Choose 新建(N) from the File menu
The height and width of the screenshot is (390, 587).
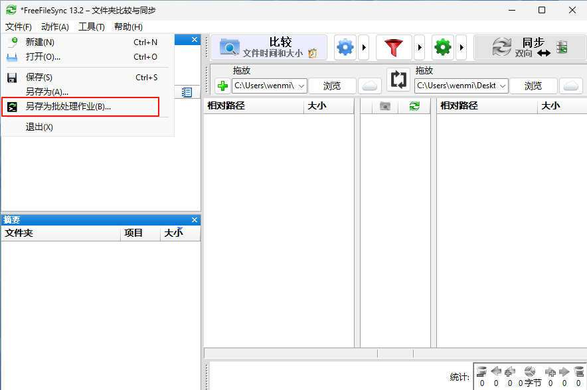click(40, 42)
